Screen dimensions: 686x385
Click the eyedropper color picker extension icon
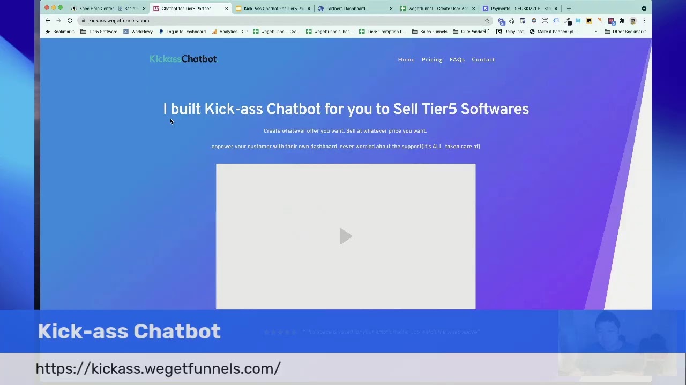pyautogui.click(x=567, y=20)
